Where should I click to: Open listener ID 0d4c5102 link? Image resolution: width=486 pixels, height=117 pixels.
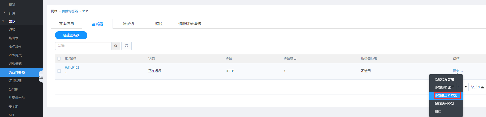point(72,68)
